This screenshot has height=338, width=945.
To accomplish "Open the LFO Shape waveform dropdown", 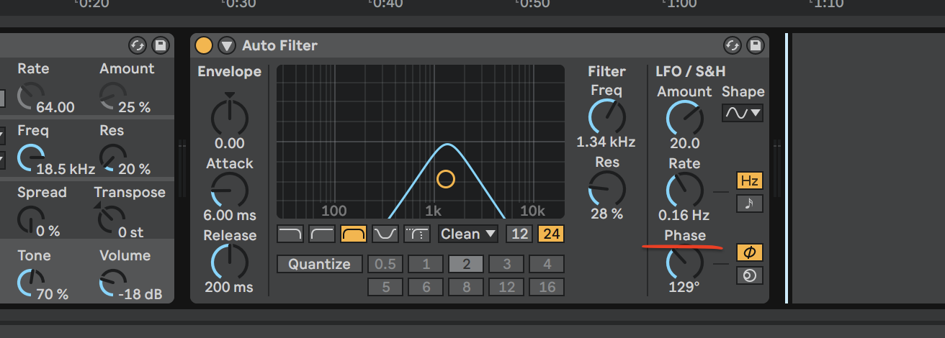I will (x=743, y=113).
